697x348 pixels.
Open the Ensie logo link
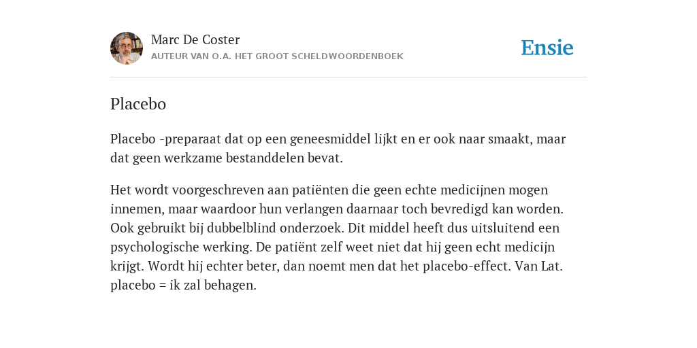(x=547, y=48)
